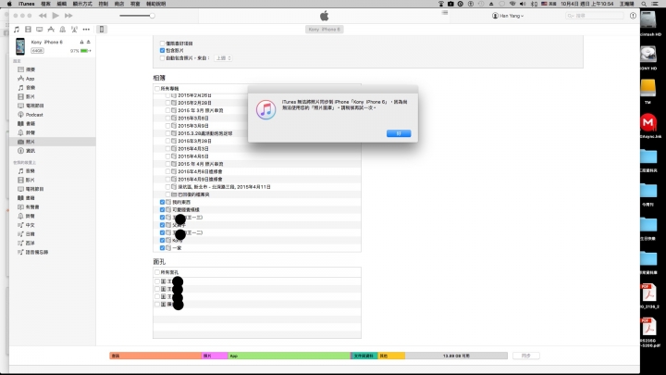Screen dimensions: 666x375
Task: Check the 2015年4月5日 album checkbox
Action: coord(167,156)
